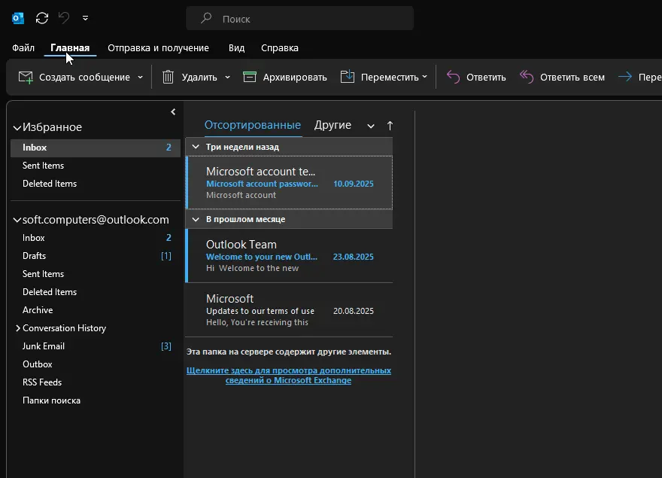The width and height of the screenshot is (662, 478).
Task: Click the Создать сообщение envelope icon
Action: [x=26, y=77]
